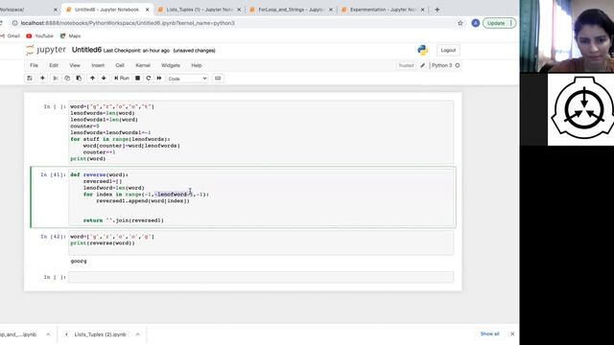Click the Jupyter logo

(x=46, y=50)
